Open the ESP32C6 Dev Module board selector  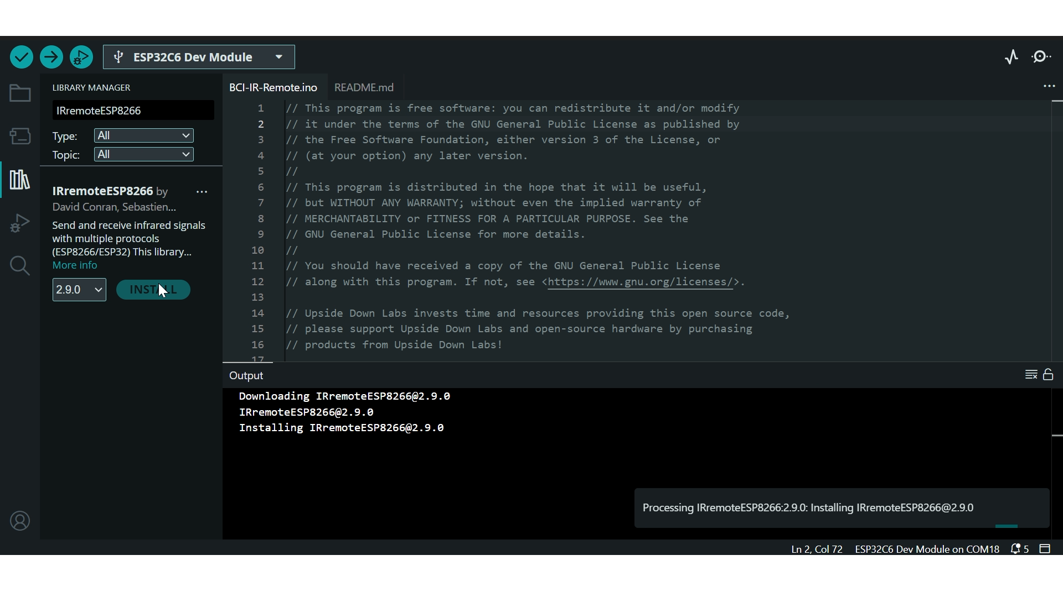pyautogui.click(x=199, y=57)
